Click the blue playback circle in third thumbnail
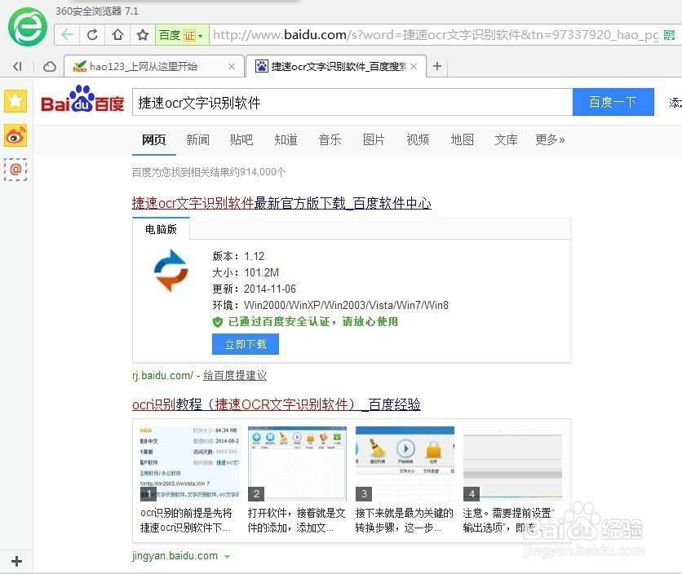 pyautogui.click(x=405, y=449)
